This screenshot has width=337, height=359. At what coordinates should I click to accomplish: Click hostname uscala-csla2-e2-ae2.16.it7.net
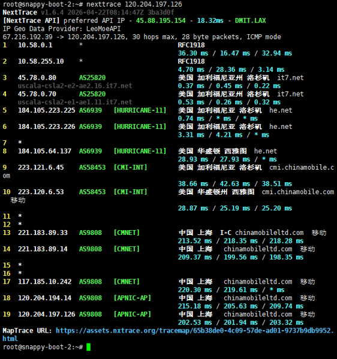(x=75, y=86)
